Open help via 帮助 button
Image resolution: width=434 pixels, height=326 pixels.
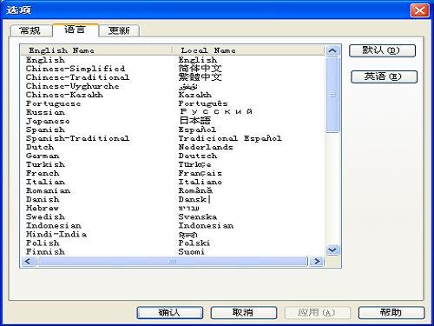tap(391, 313)
